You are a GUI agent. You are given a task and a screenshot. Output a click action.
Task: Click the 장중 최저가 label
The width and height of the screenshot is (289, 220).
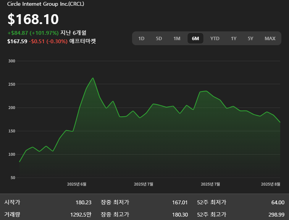[x=115, y=202]
